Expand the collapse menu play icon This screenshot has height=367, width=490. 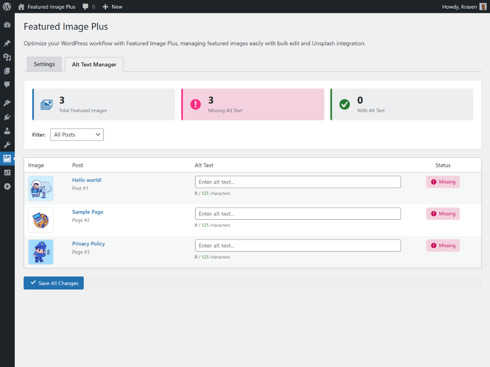[x=7, y=186]
